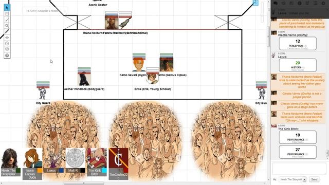Image resolution: width=329 pixels, height=185 pixels.
Task: Switch to the Collections list tab
Action: click(x=315, y=3)
